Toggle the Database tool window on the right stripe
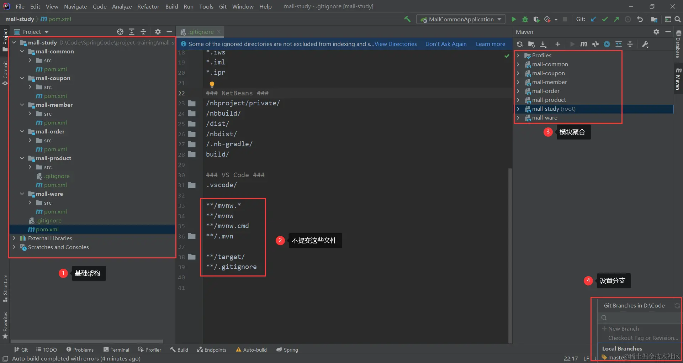This screenshot has width=683, height=363. tap(678, 44)
